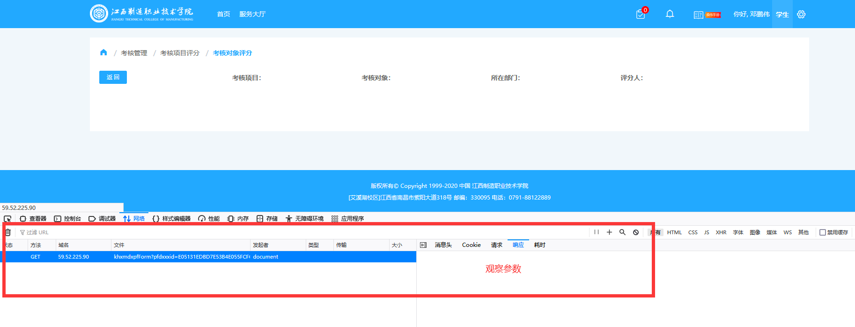Click the request blocking icon
The image size is (855, 327).
click(x=636, y=232)
